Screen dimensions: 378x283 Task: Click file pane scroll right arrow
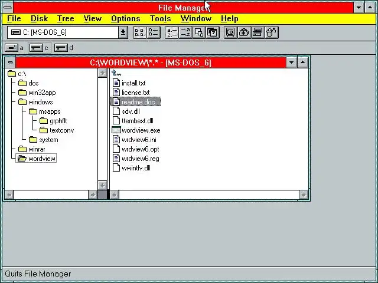[304, 195]
